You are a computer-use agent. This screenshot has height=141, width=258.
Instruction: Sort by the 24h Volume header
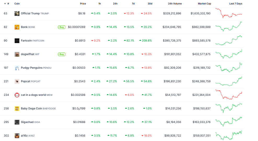pos(175,4)
